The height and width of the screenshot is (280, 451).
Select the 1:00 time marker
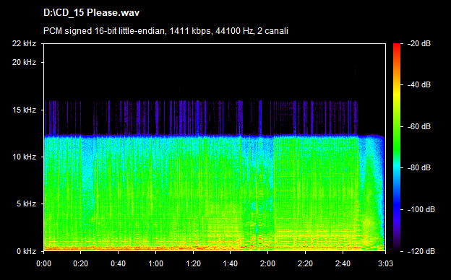coord(155,263)
